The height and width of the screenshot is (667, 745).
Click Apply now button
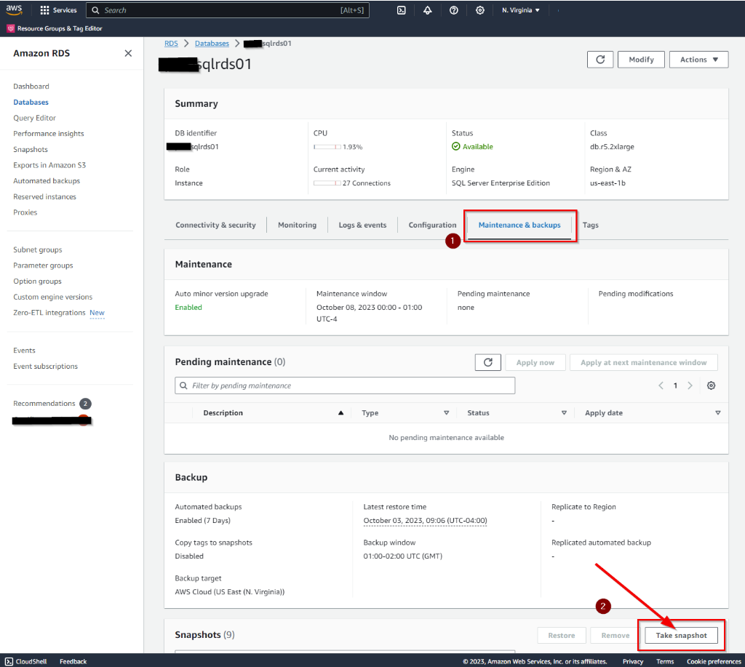(x=535, y=362)
